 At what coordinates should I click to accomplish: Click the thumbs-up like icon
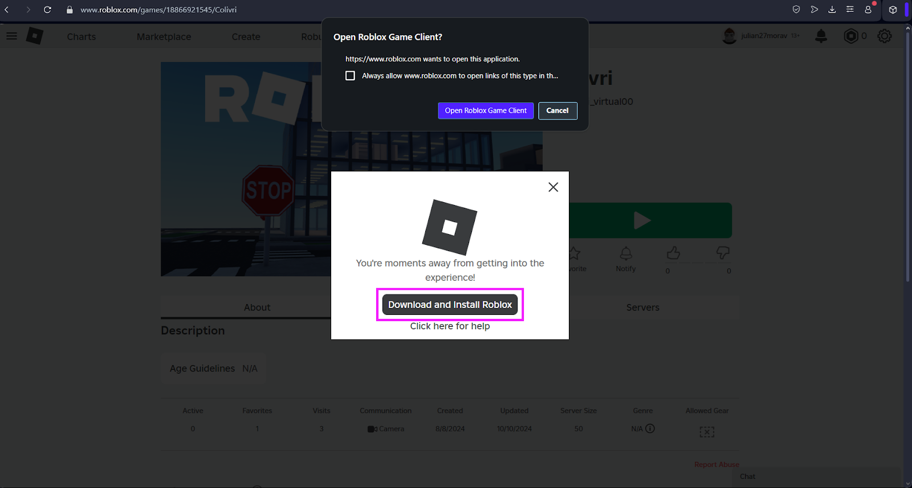pos(673,253)
